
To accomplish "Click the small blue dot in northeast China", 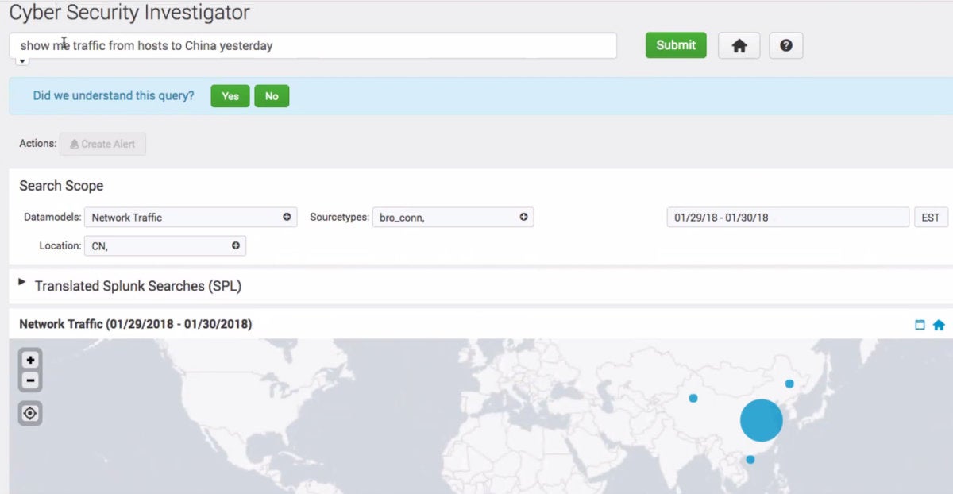I will [789, 384].
